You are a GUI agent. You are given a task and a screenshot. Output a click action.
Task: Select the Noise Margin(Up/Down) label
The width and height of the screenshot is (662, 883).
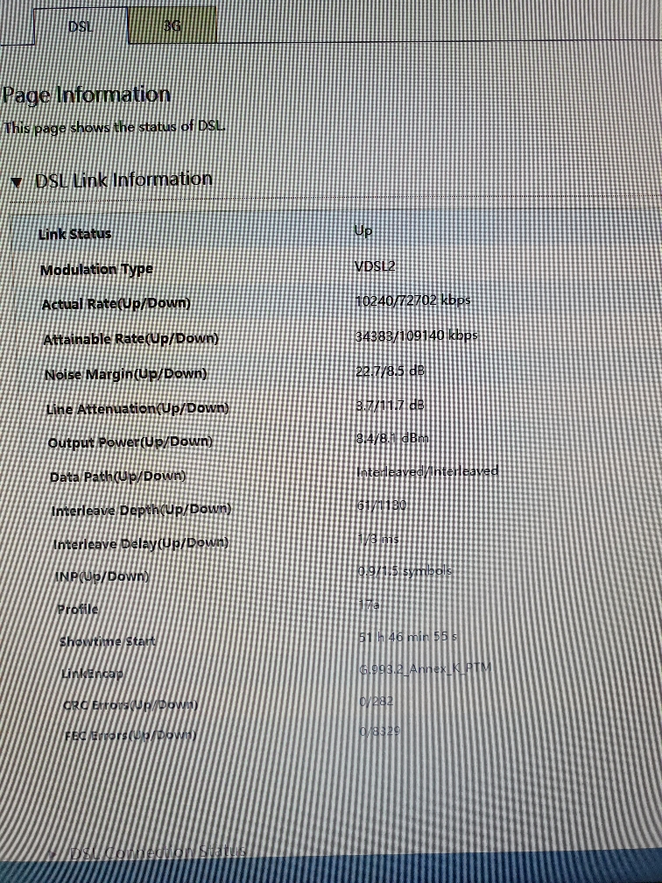(125, 374)
